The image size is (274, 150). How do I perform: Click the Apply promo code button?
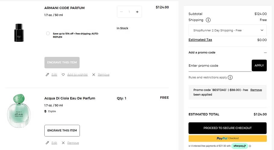259,66
